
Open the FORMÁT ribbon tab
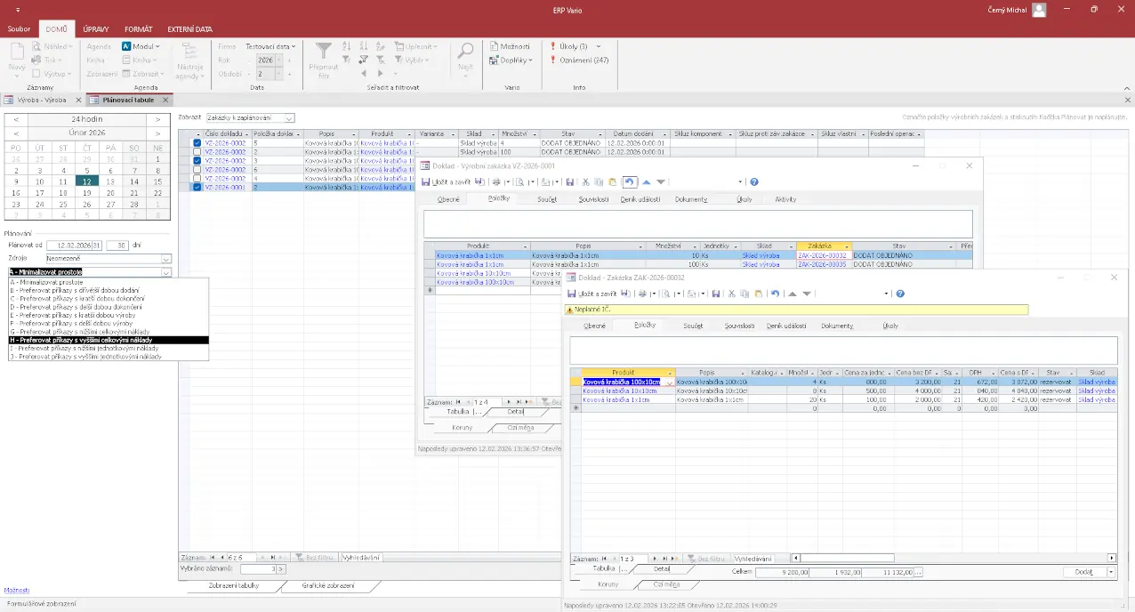pos(138,29)
